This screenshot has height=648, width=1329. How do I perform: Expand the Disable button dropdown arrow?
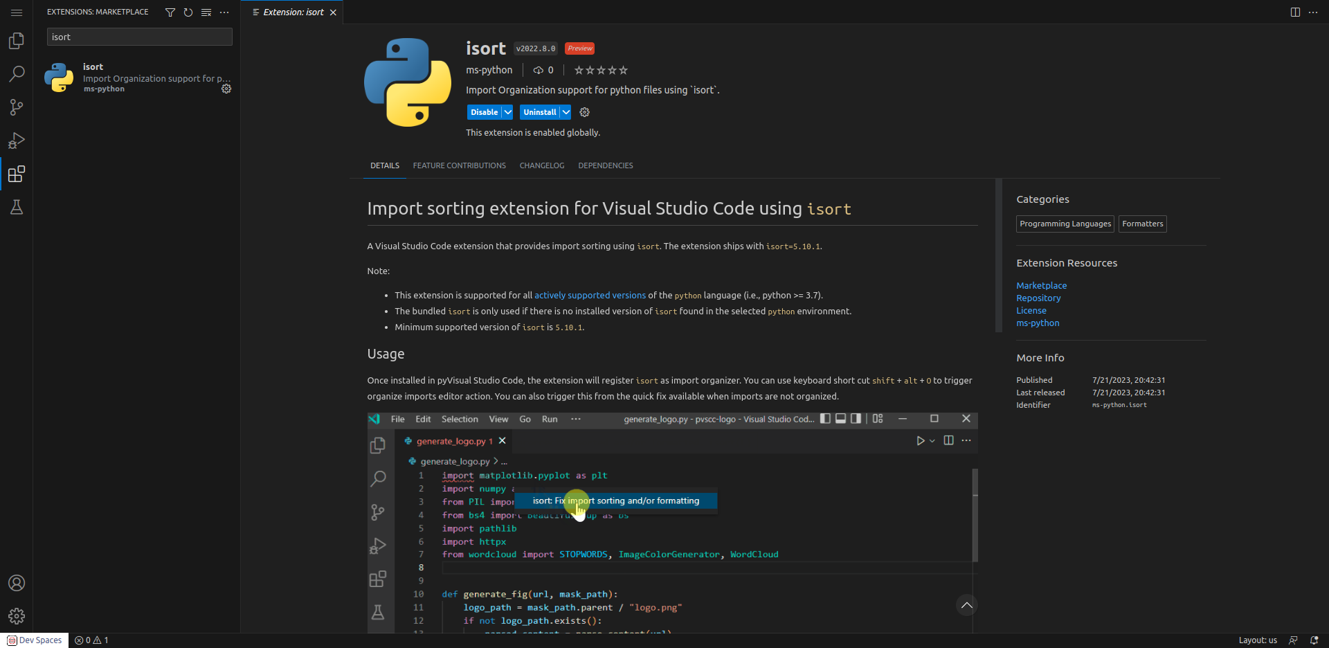pos(508,112)
